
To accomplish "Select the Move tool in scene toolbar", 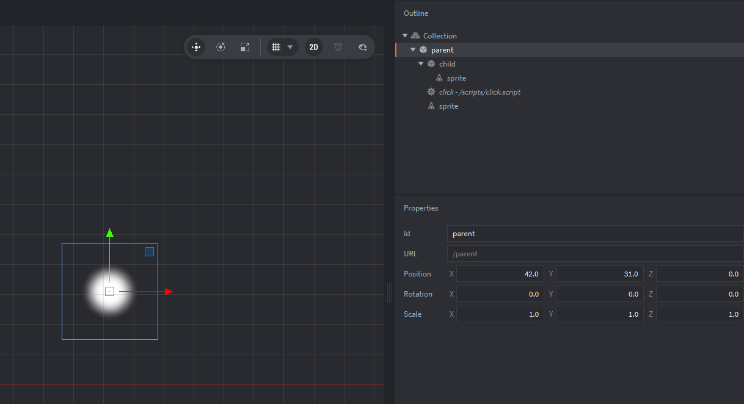I will tap(196, 47).
